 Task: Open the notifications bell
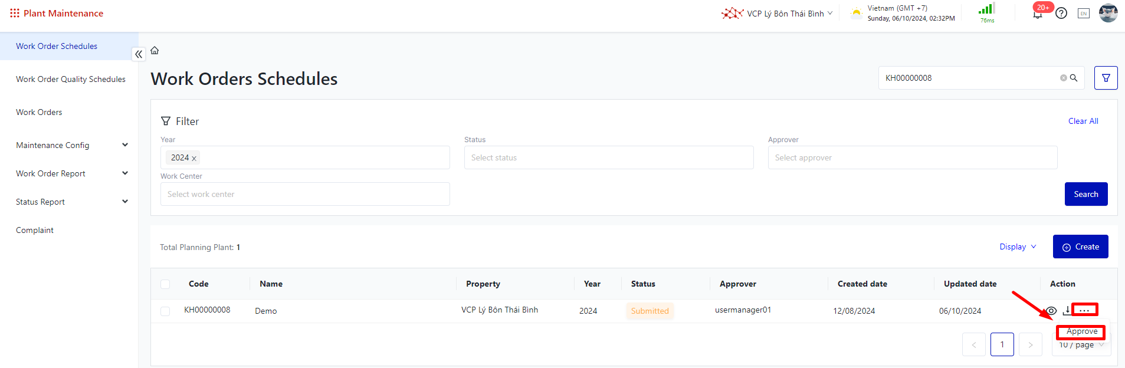[1038, 14]
